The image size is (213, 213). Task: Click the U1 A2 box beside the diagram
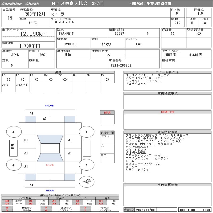(13, 148)
